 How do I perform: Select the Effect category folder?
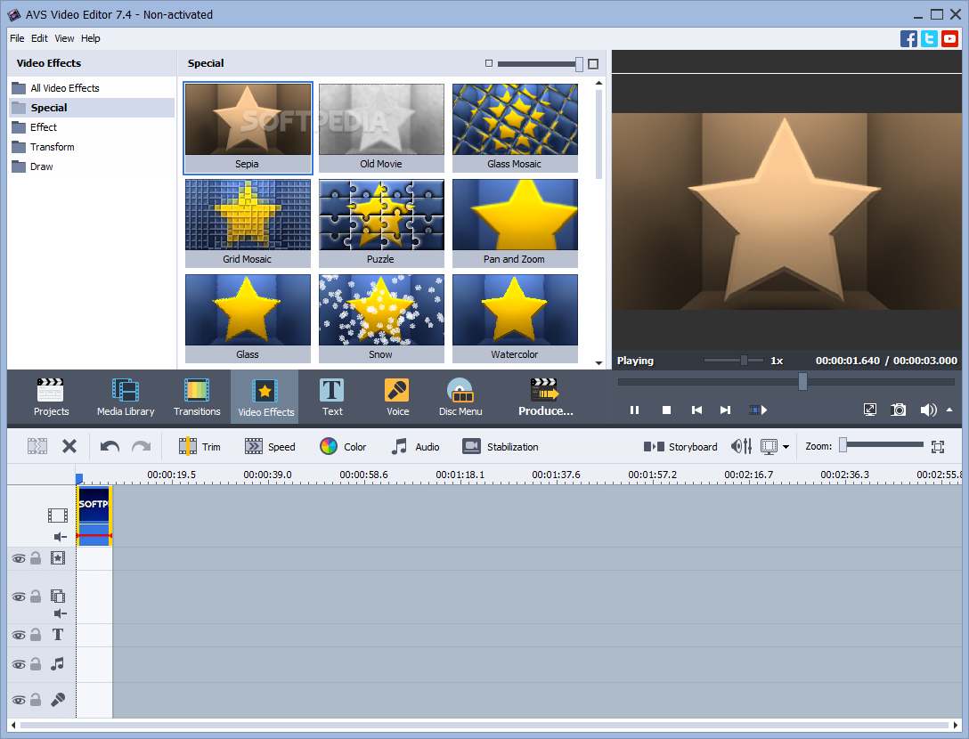(92, 127)
